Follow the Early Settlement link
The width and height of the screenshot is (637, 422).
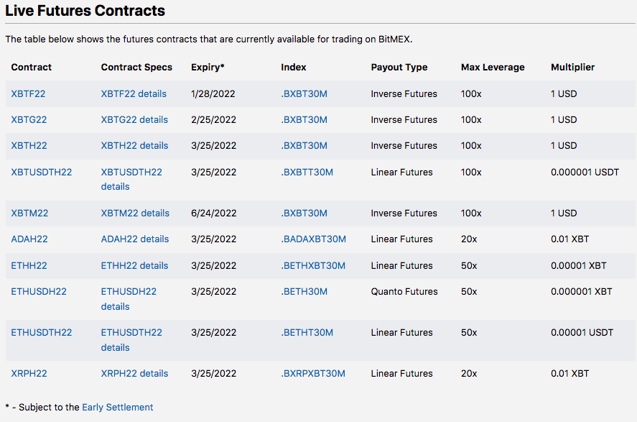(x=117, y=408)
